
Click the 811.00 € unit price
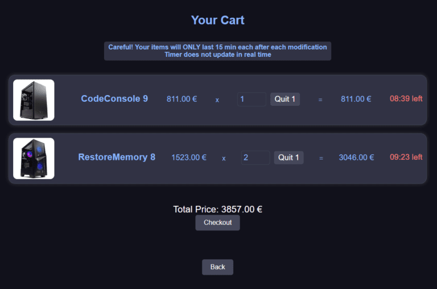coord(182,99)
